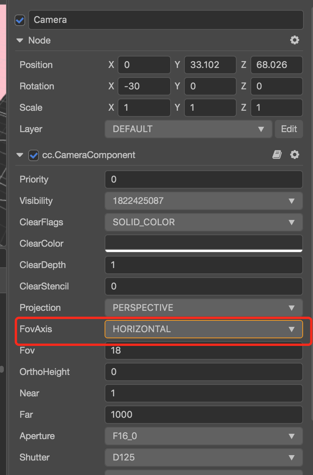This screenshot has height=475, width=313.
Task: Click the Camera node name field
Action: click(x=166, y=20)
